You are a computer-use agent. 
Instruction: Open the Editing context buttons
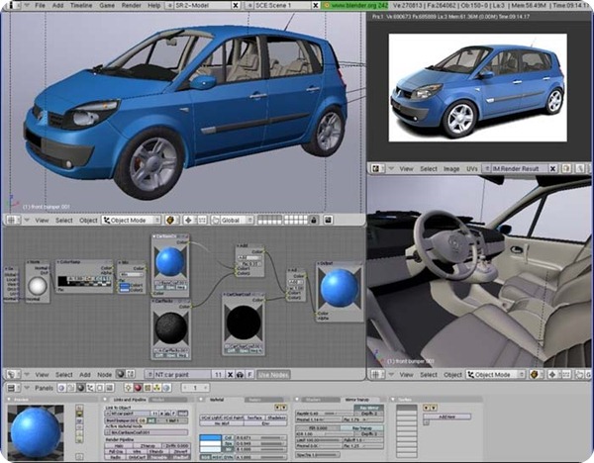(x=100, y=388)
